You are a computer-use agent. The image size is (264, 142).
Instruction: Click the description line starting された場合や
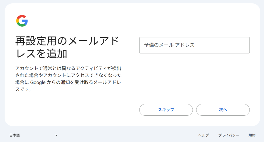click(x=68, y=75)
